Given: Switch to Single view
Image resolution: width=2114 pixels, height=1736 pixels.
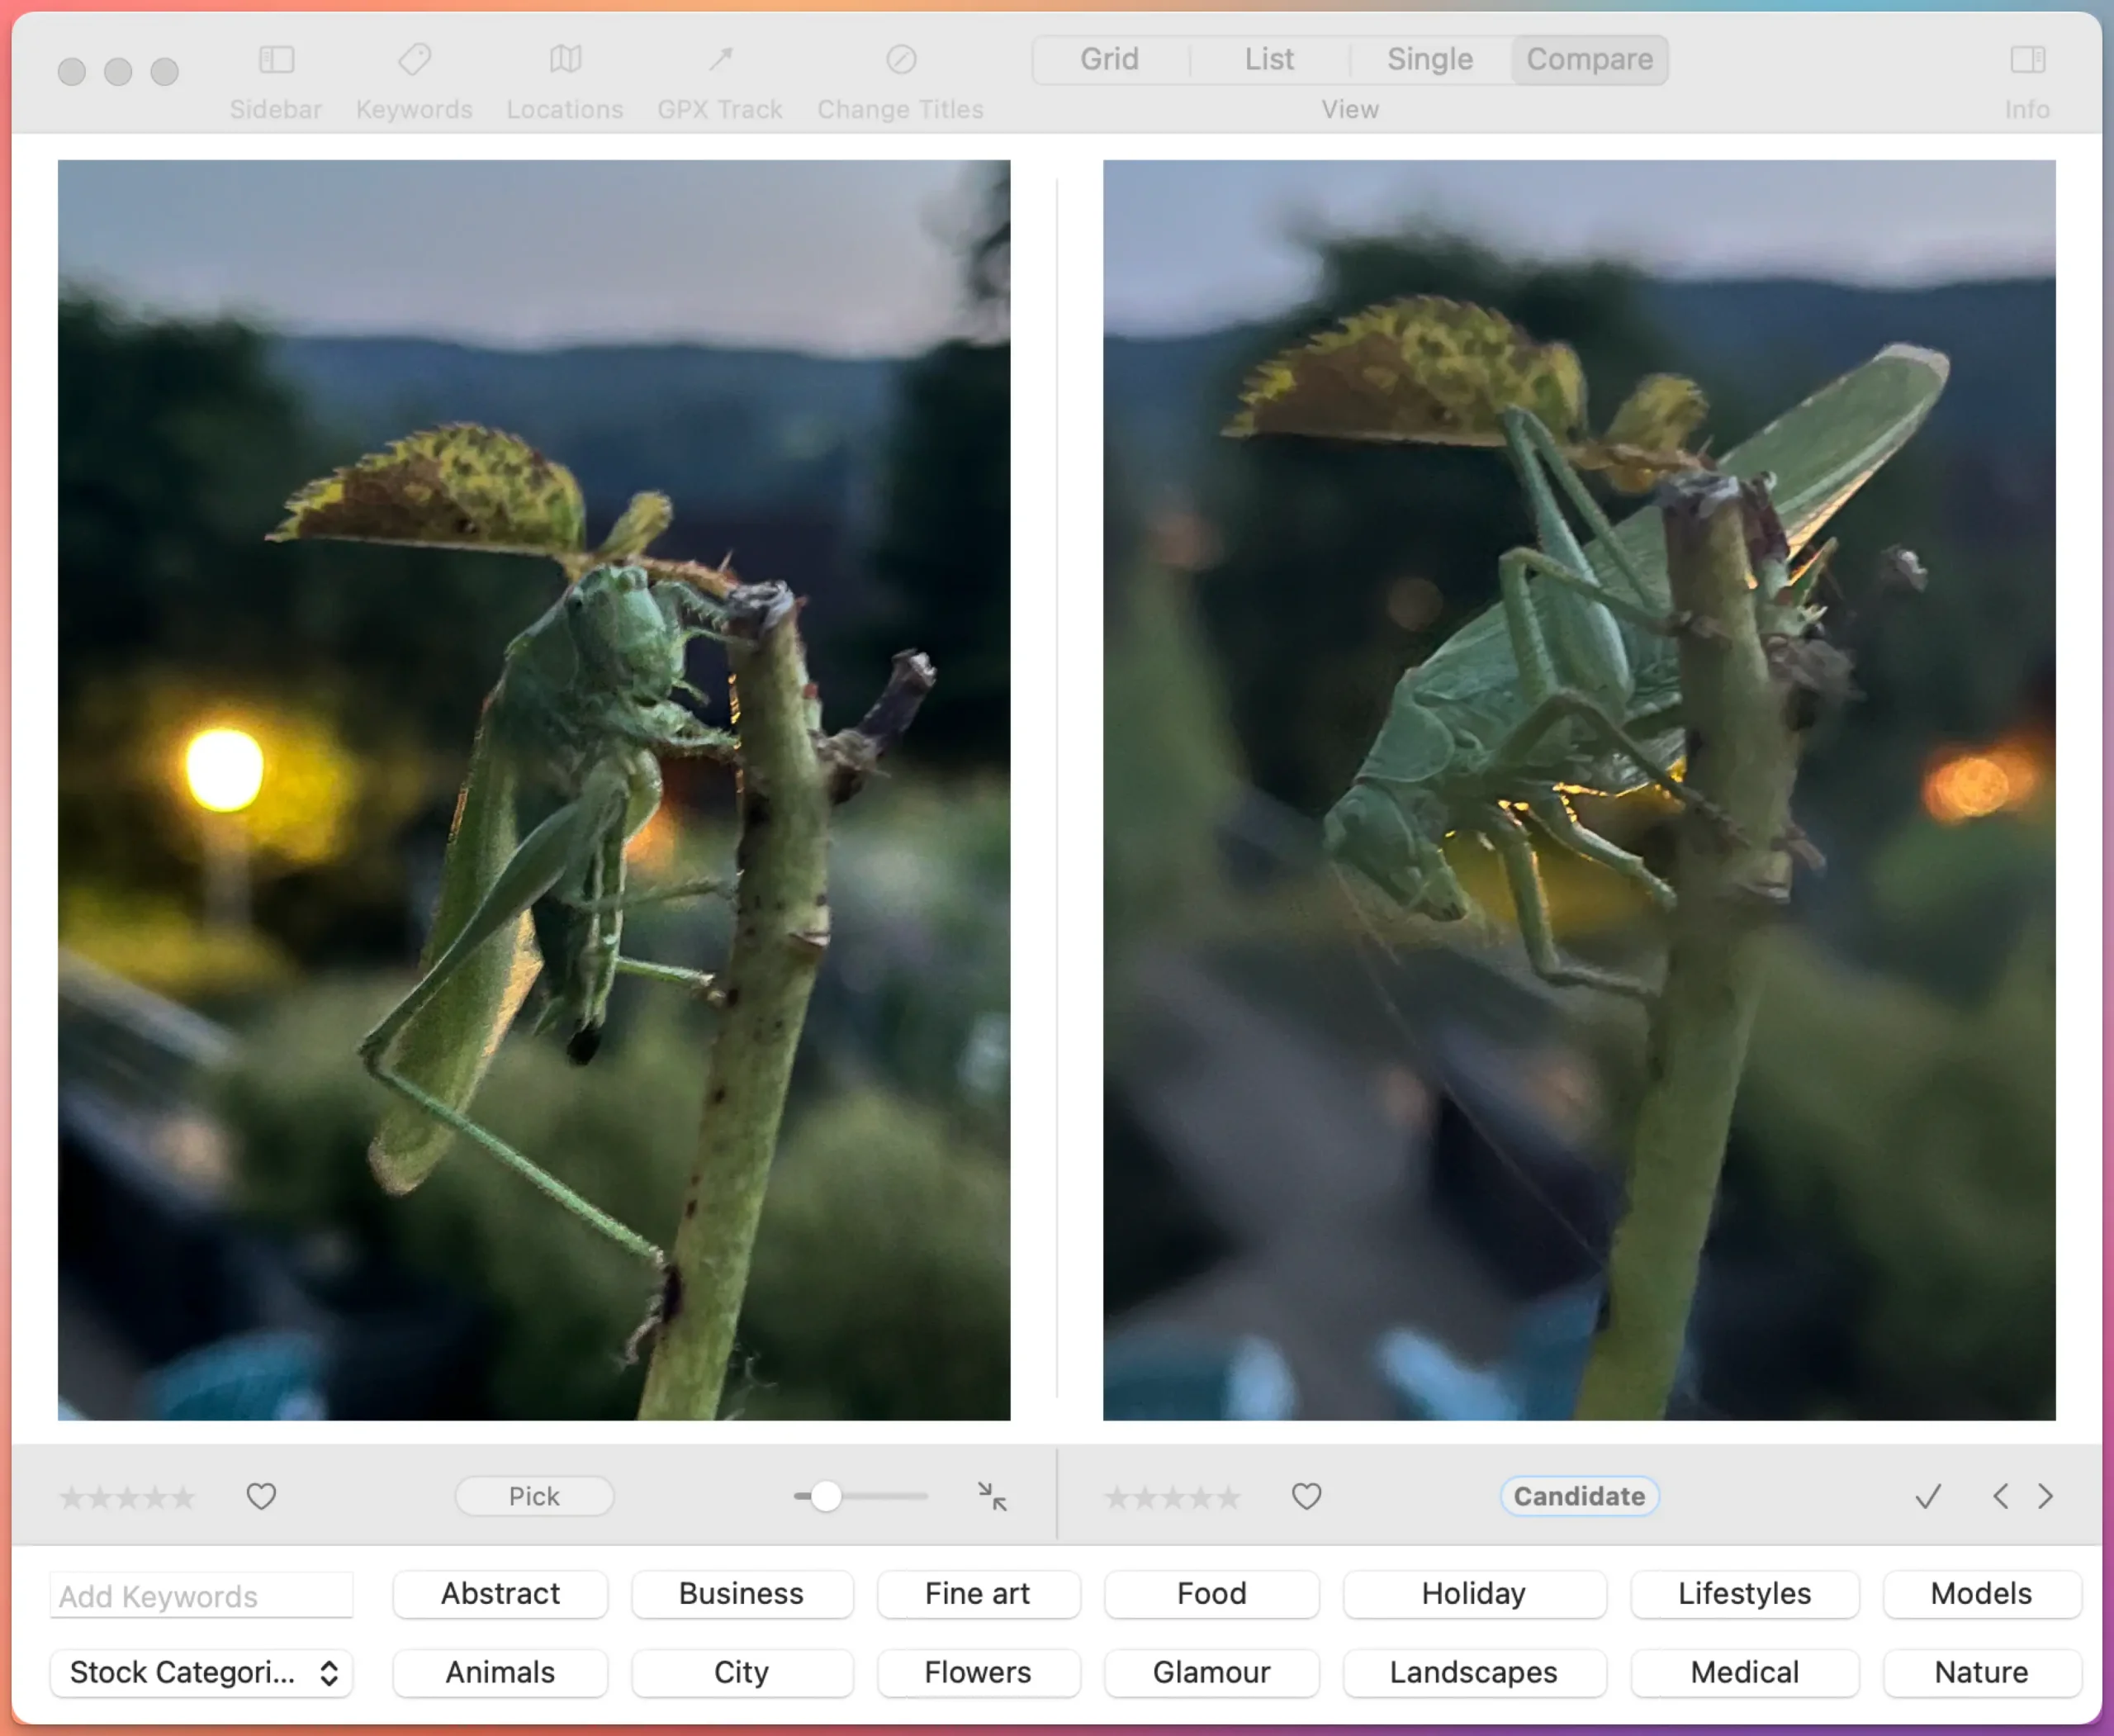Looking at the screenshot, I should point(1429,59).
